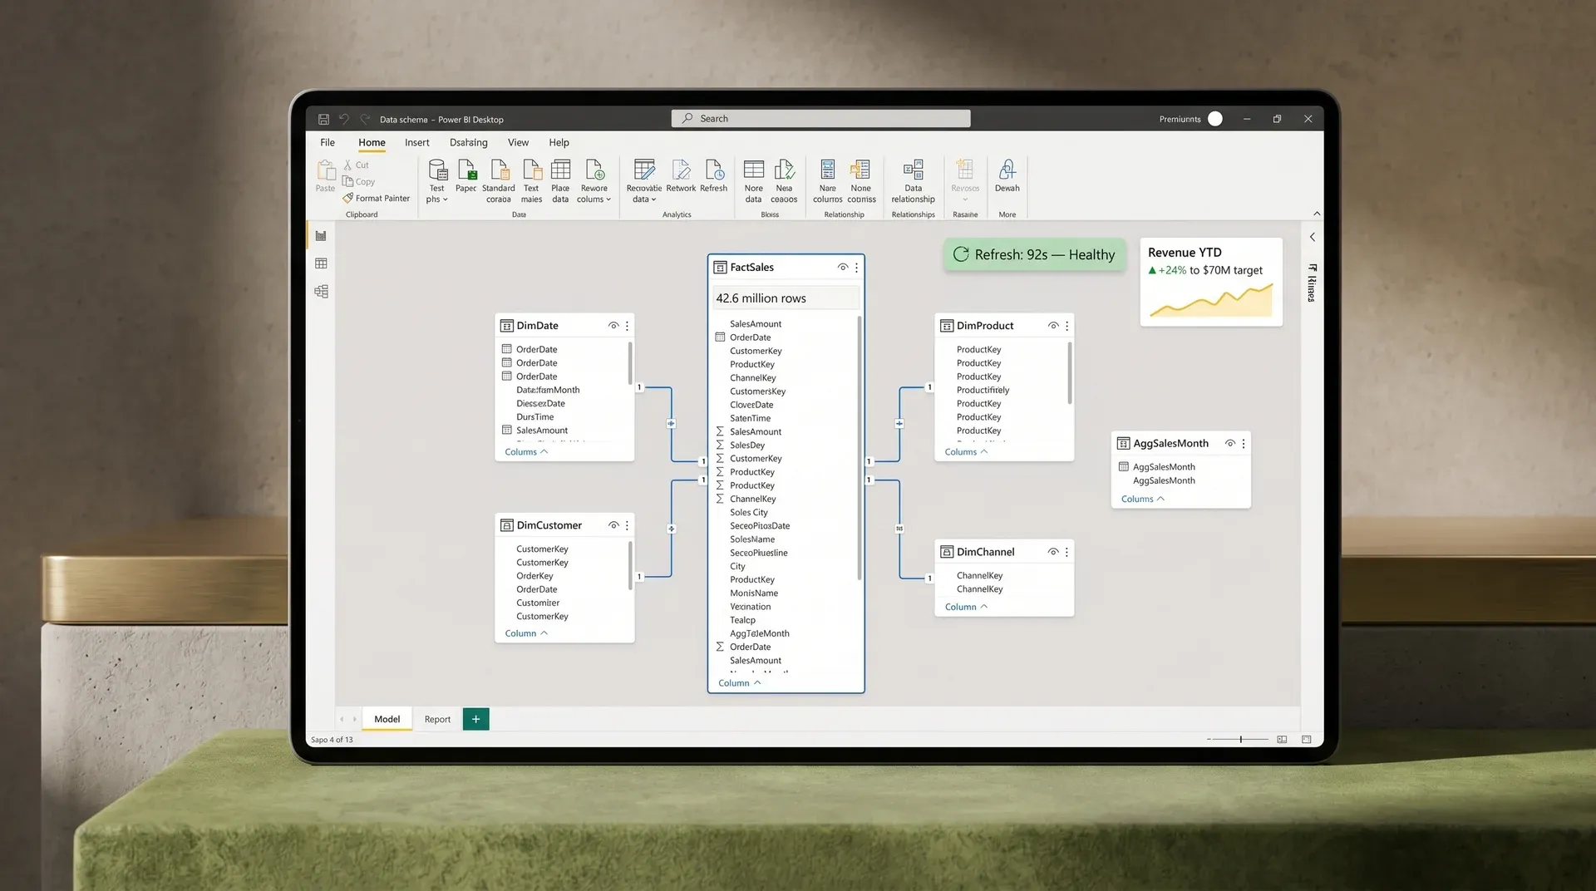Image resolution: width=1596 pixels, height=891 pixels.
Task: Select the Home ribbon tab
Action: pos(372,143)
